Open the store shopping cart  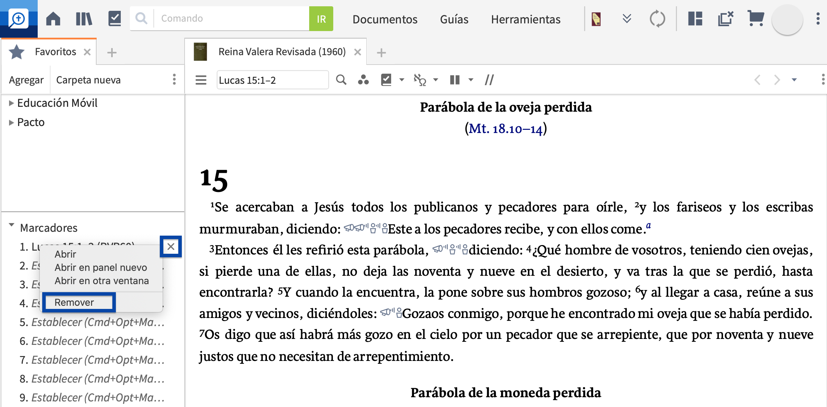coord(756,18)
